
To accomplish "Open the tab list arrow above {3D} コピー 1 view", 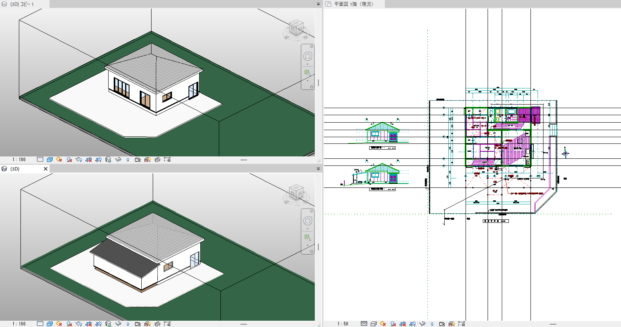I will click(318, 4).
